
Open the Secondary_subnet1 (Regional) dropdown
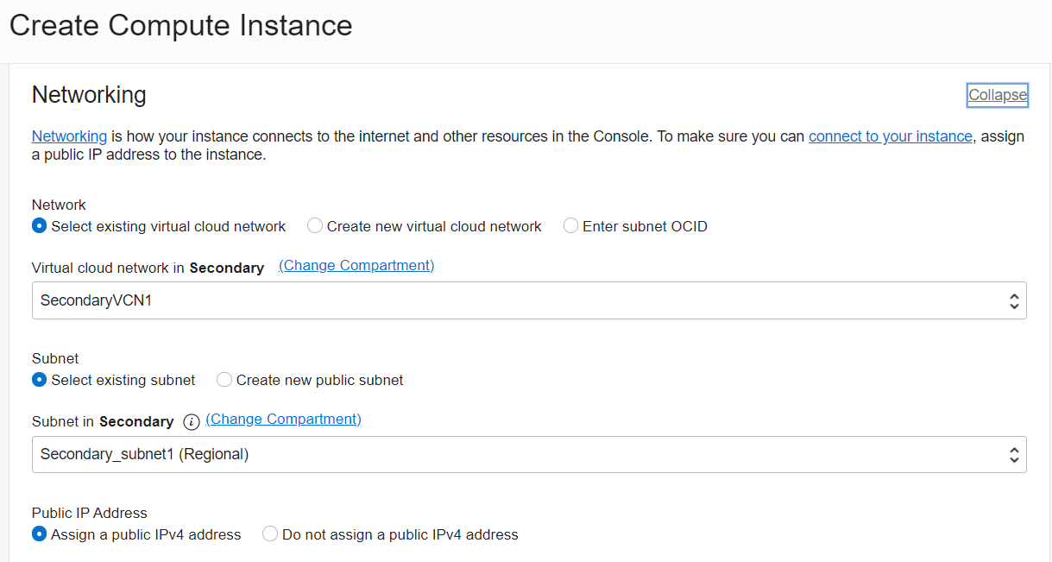518,454
